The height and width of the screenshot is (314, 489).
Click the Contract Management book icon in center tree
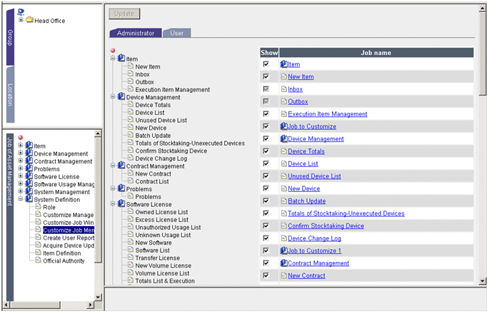121,166
